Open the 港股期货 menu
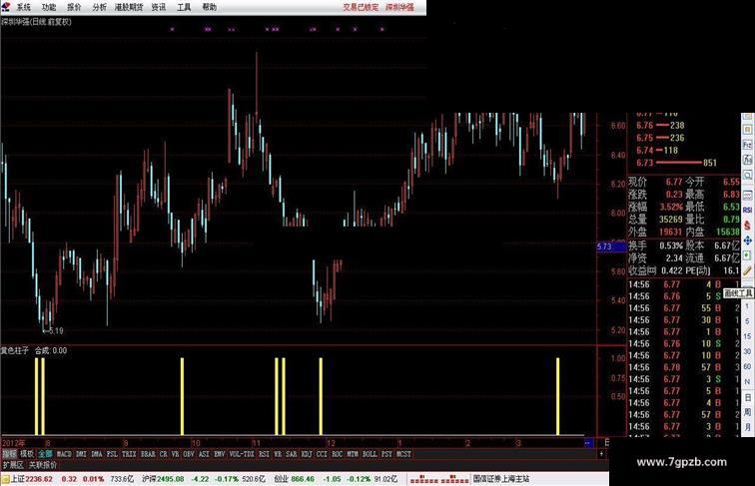Screen dimensions: 755x486 pyautogui.click(x=129, y=7)
